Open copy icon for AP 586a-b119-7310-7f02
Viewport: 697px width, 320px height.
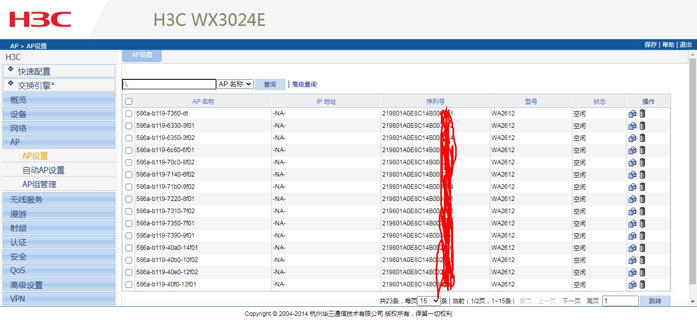pos(632,212)
